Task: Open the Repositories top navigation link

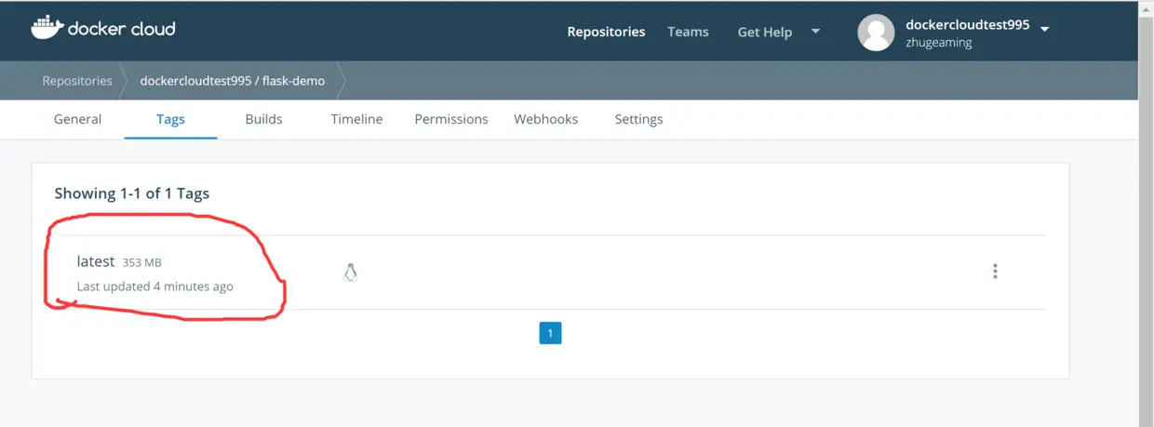Action: coord(606,32)
